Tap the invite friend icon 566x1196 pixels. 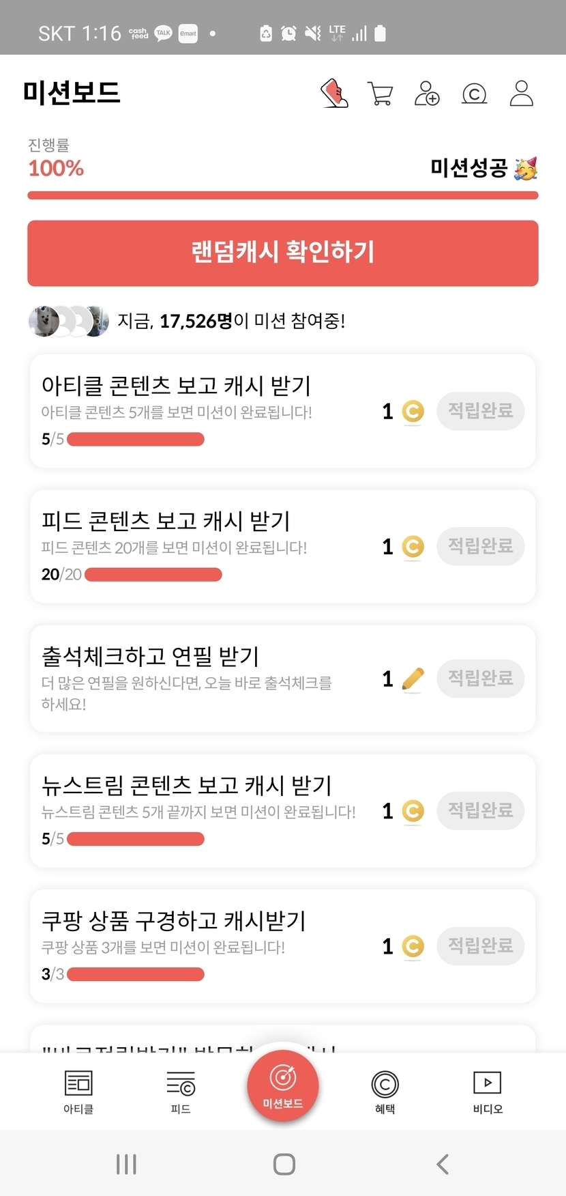pyautogui.click(x=427, y=94)
